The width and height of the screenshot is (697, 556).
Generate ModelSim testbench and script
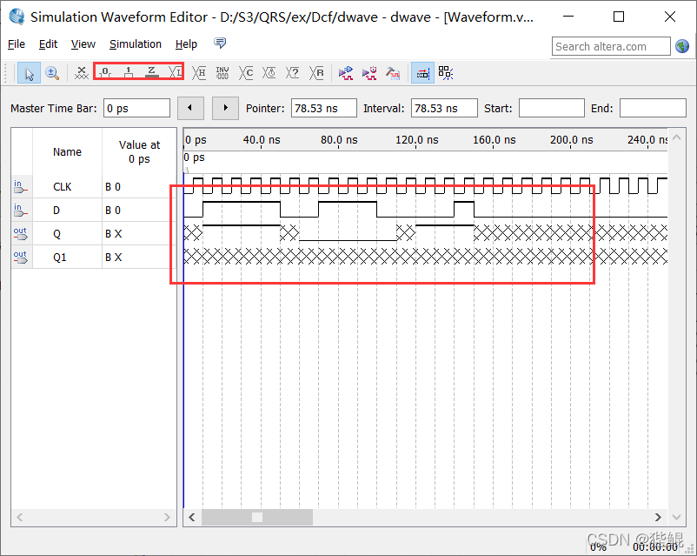[393, 73]
